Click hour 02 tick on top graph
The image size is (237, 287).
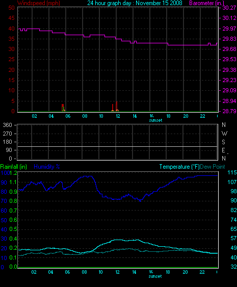coord(35,116)
